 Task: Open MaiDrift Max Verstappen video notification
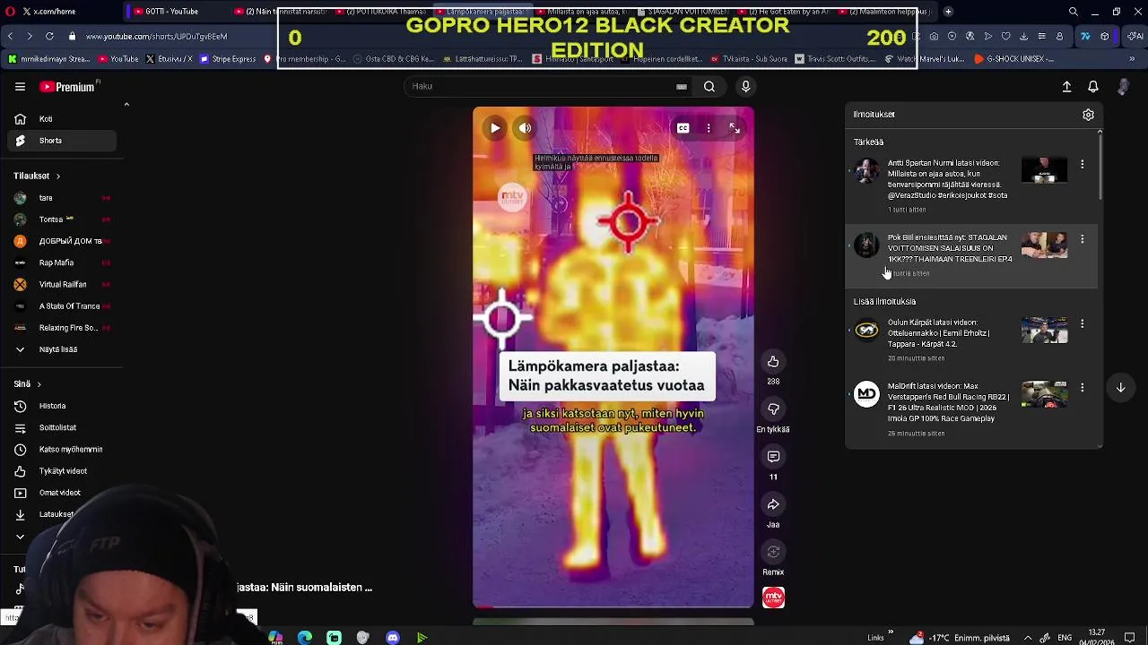tap(973, 408)
